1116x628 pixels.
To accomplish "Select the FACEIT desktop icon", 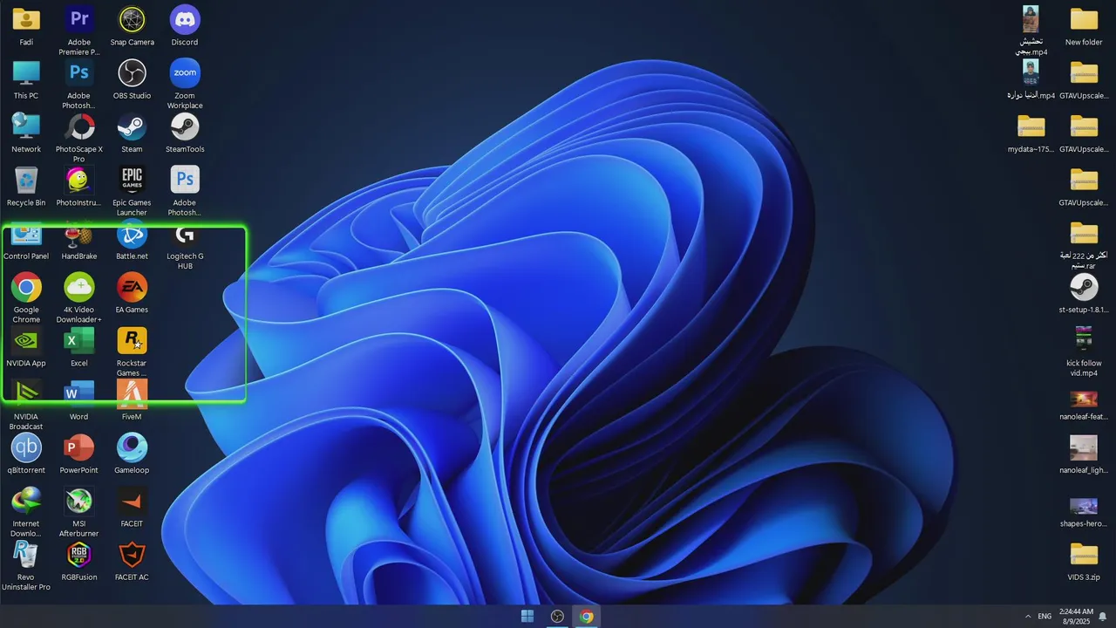I will pyautogui.click(x=132, y=501).
